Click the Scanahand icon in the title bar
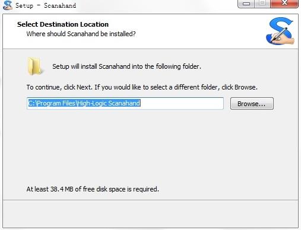Viewport: 301px width, 230px height. (8, 5)
